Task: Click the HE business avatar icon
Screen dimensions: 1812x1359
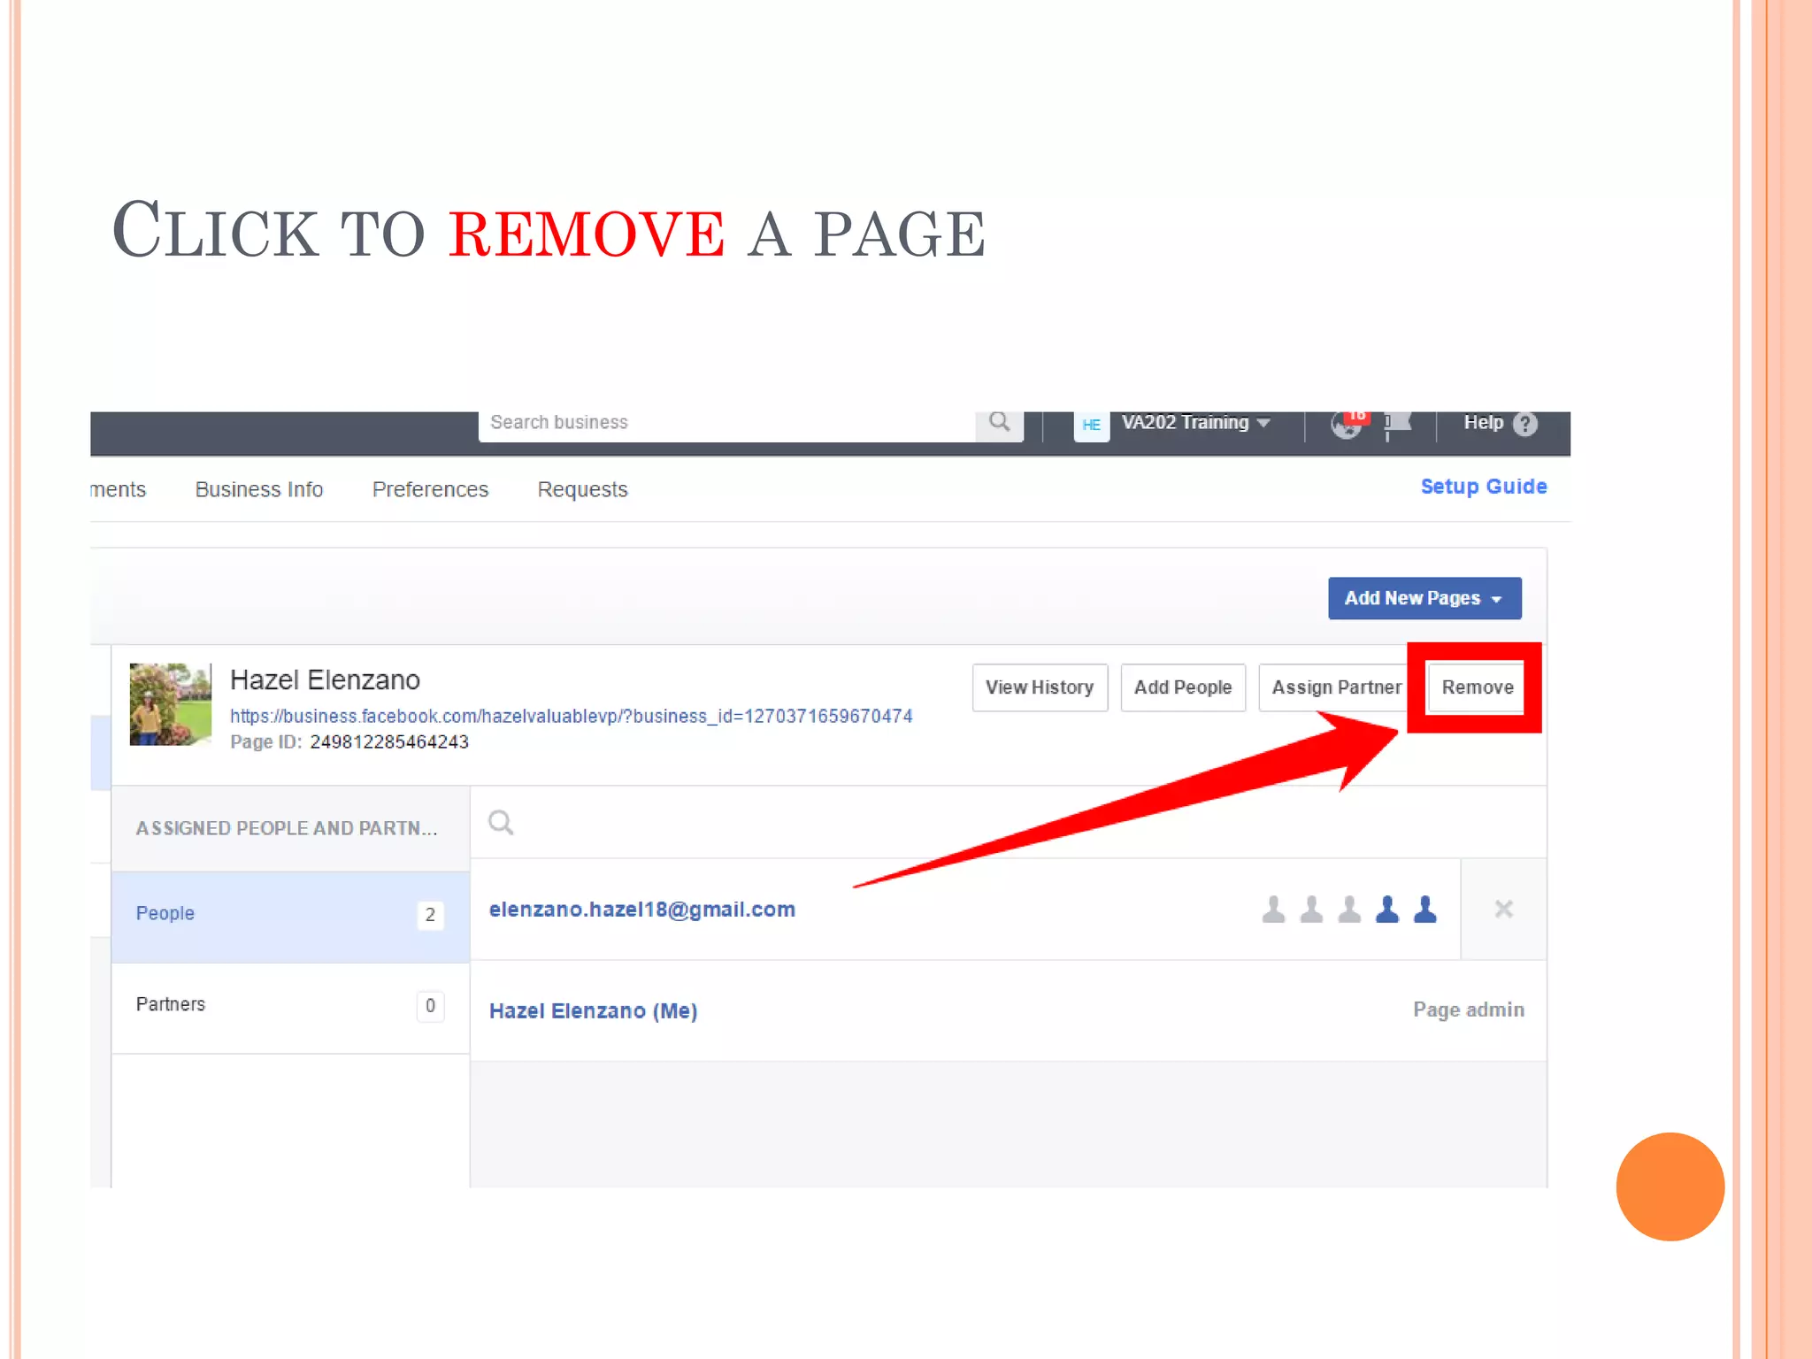Action: [1091, 426]
